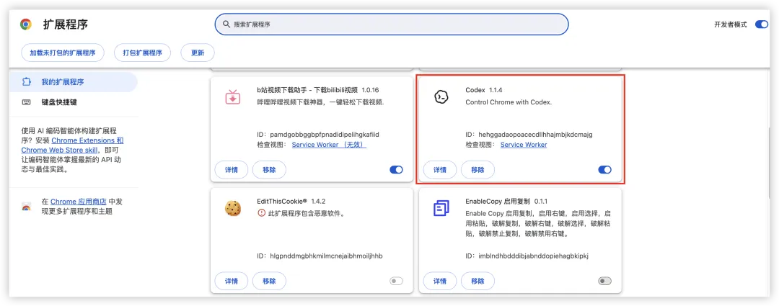Disable the Codex extension toggle
This screenshot has height=306, width=779.
point(604,170)
